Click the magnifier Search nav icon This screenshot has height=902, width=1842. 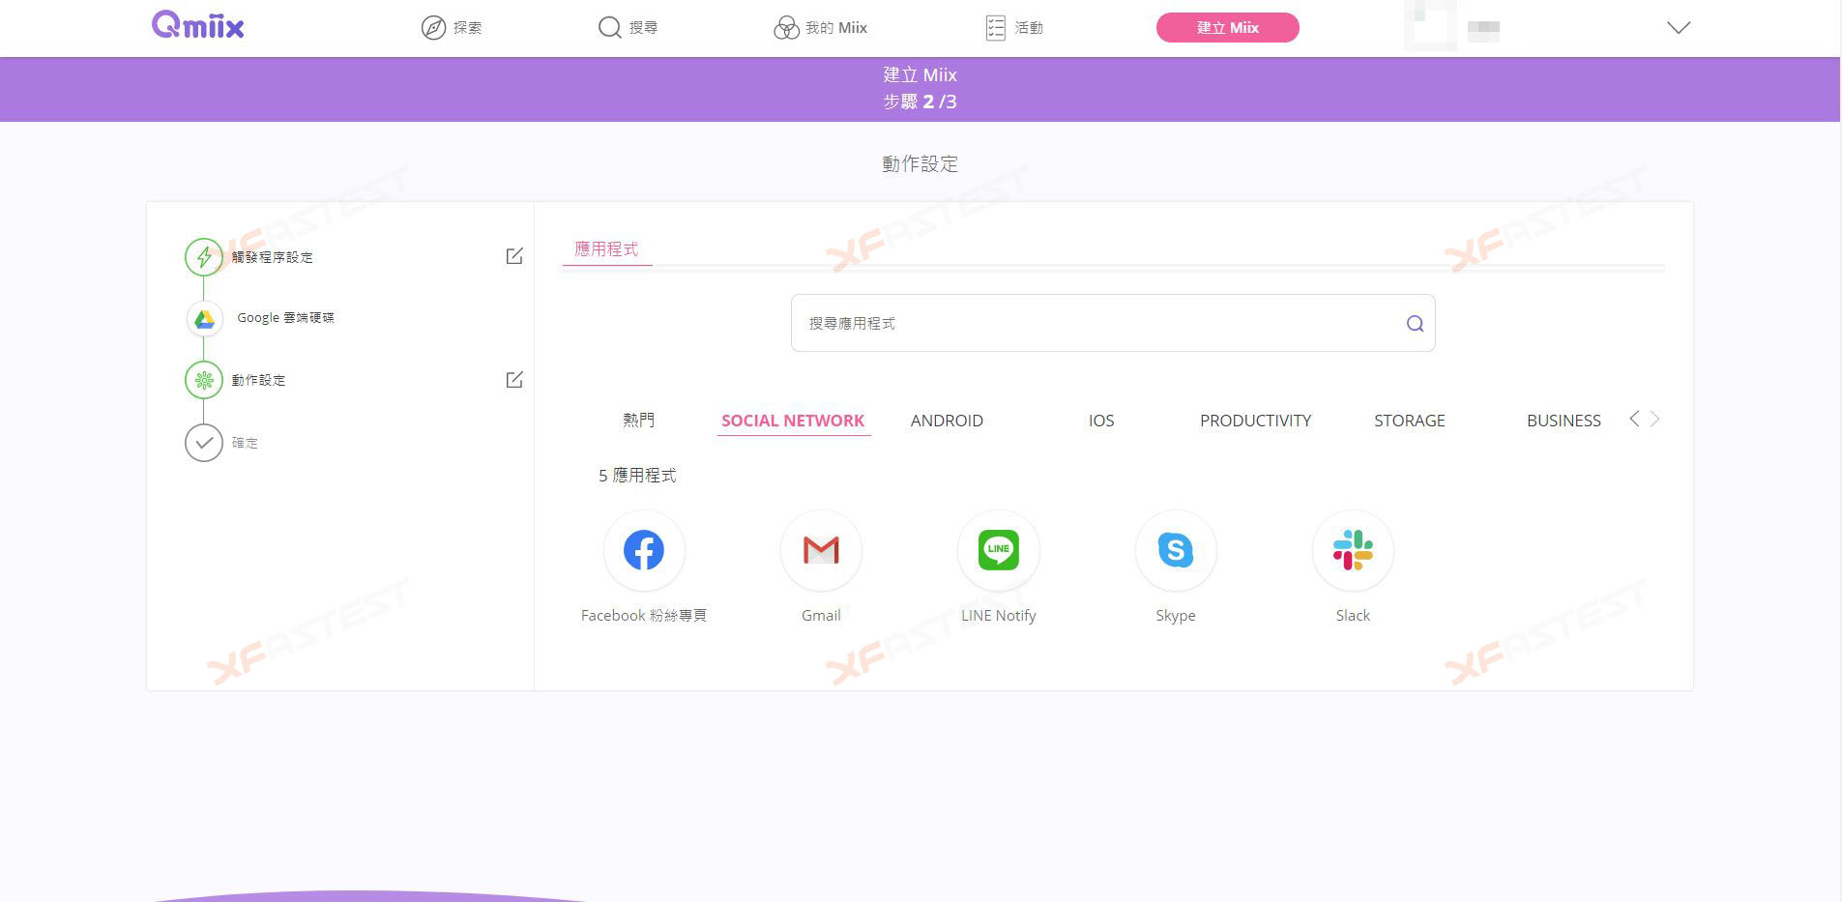pos(609,28)
